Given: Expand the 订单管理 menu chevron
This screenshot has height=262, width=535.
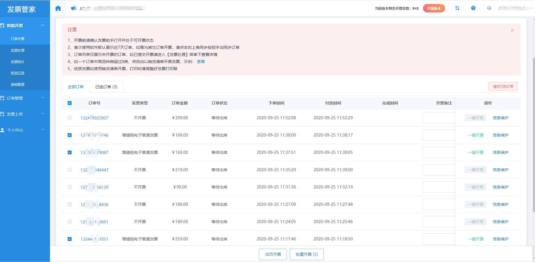Looking at the screenshot, I should pos(43,98).
